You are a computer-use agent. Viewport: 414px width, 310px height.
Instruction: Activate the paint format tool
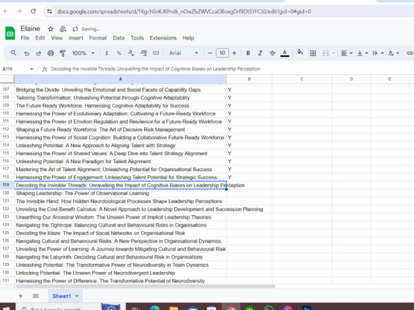(x=63, y=53)
